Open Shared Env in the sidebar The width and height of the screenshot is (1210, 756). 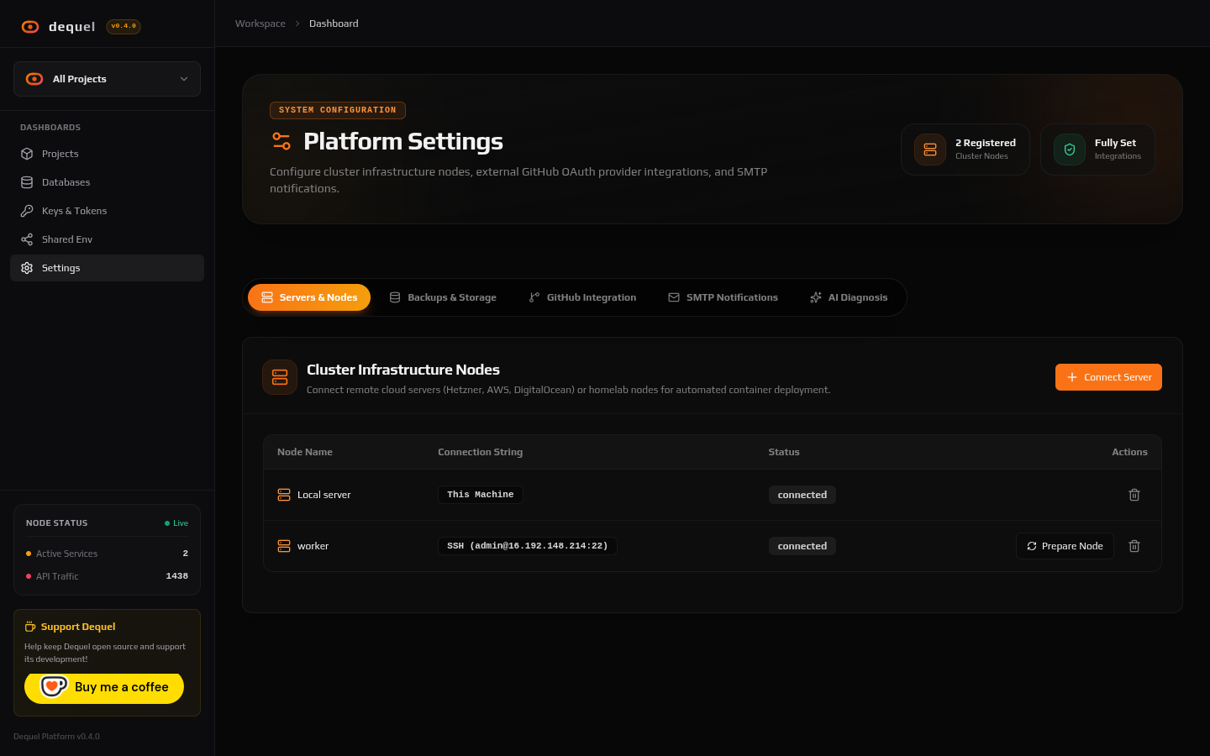pos(107,239)
